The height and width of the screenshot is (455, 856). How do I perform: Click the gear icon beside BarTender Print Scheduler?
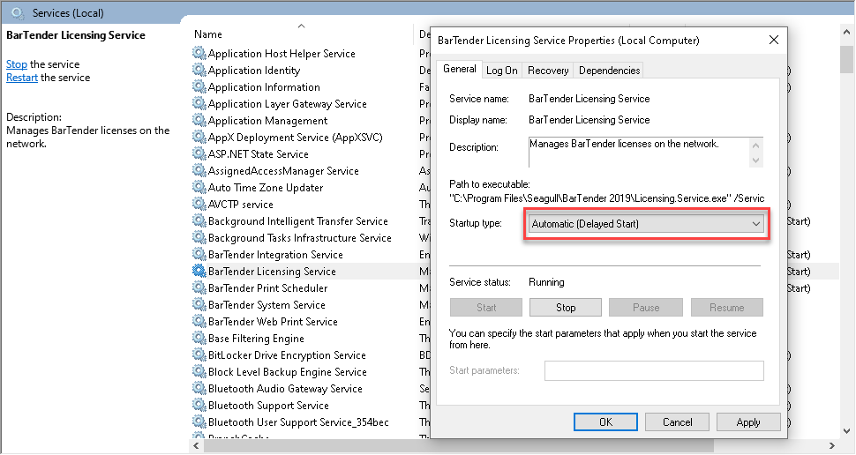199,288
